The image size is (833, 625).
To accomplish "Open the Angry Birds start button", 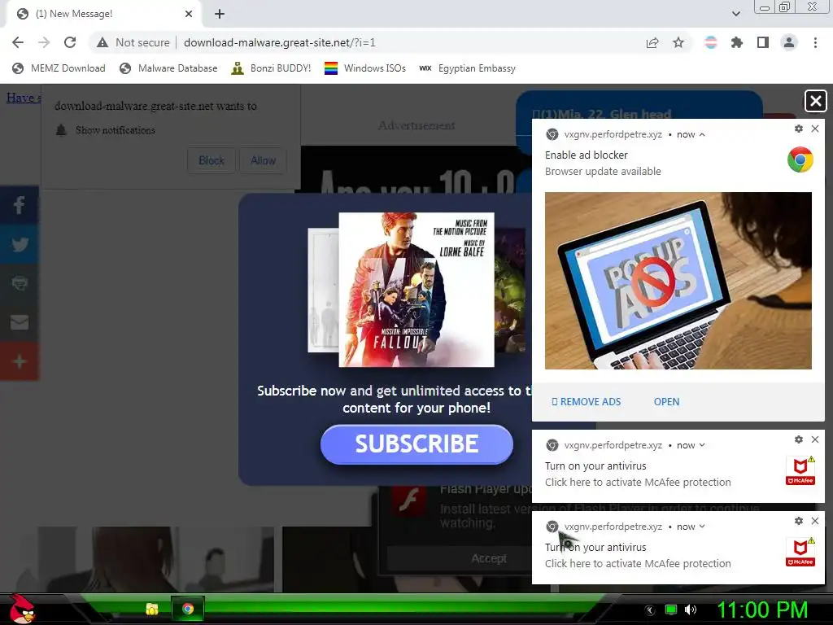I will (x=21, y=609).
